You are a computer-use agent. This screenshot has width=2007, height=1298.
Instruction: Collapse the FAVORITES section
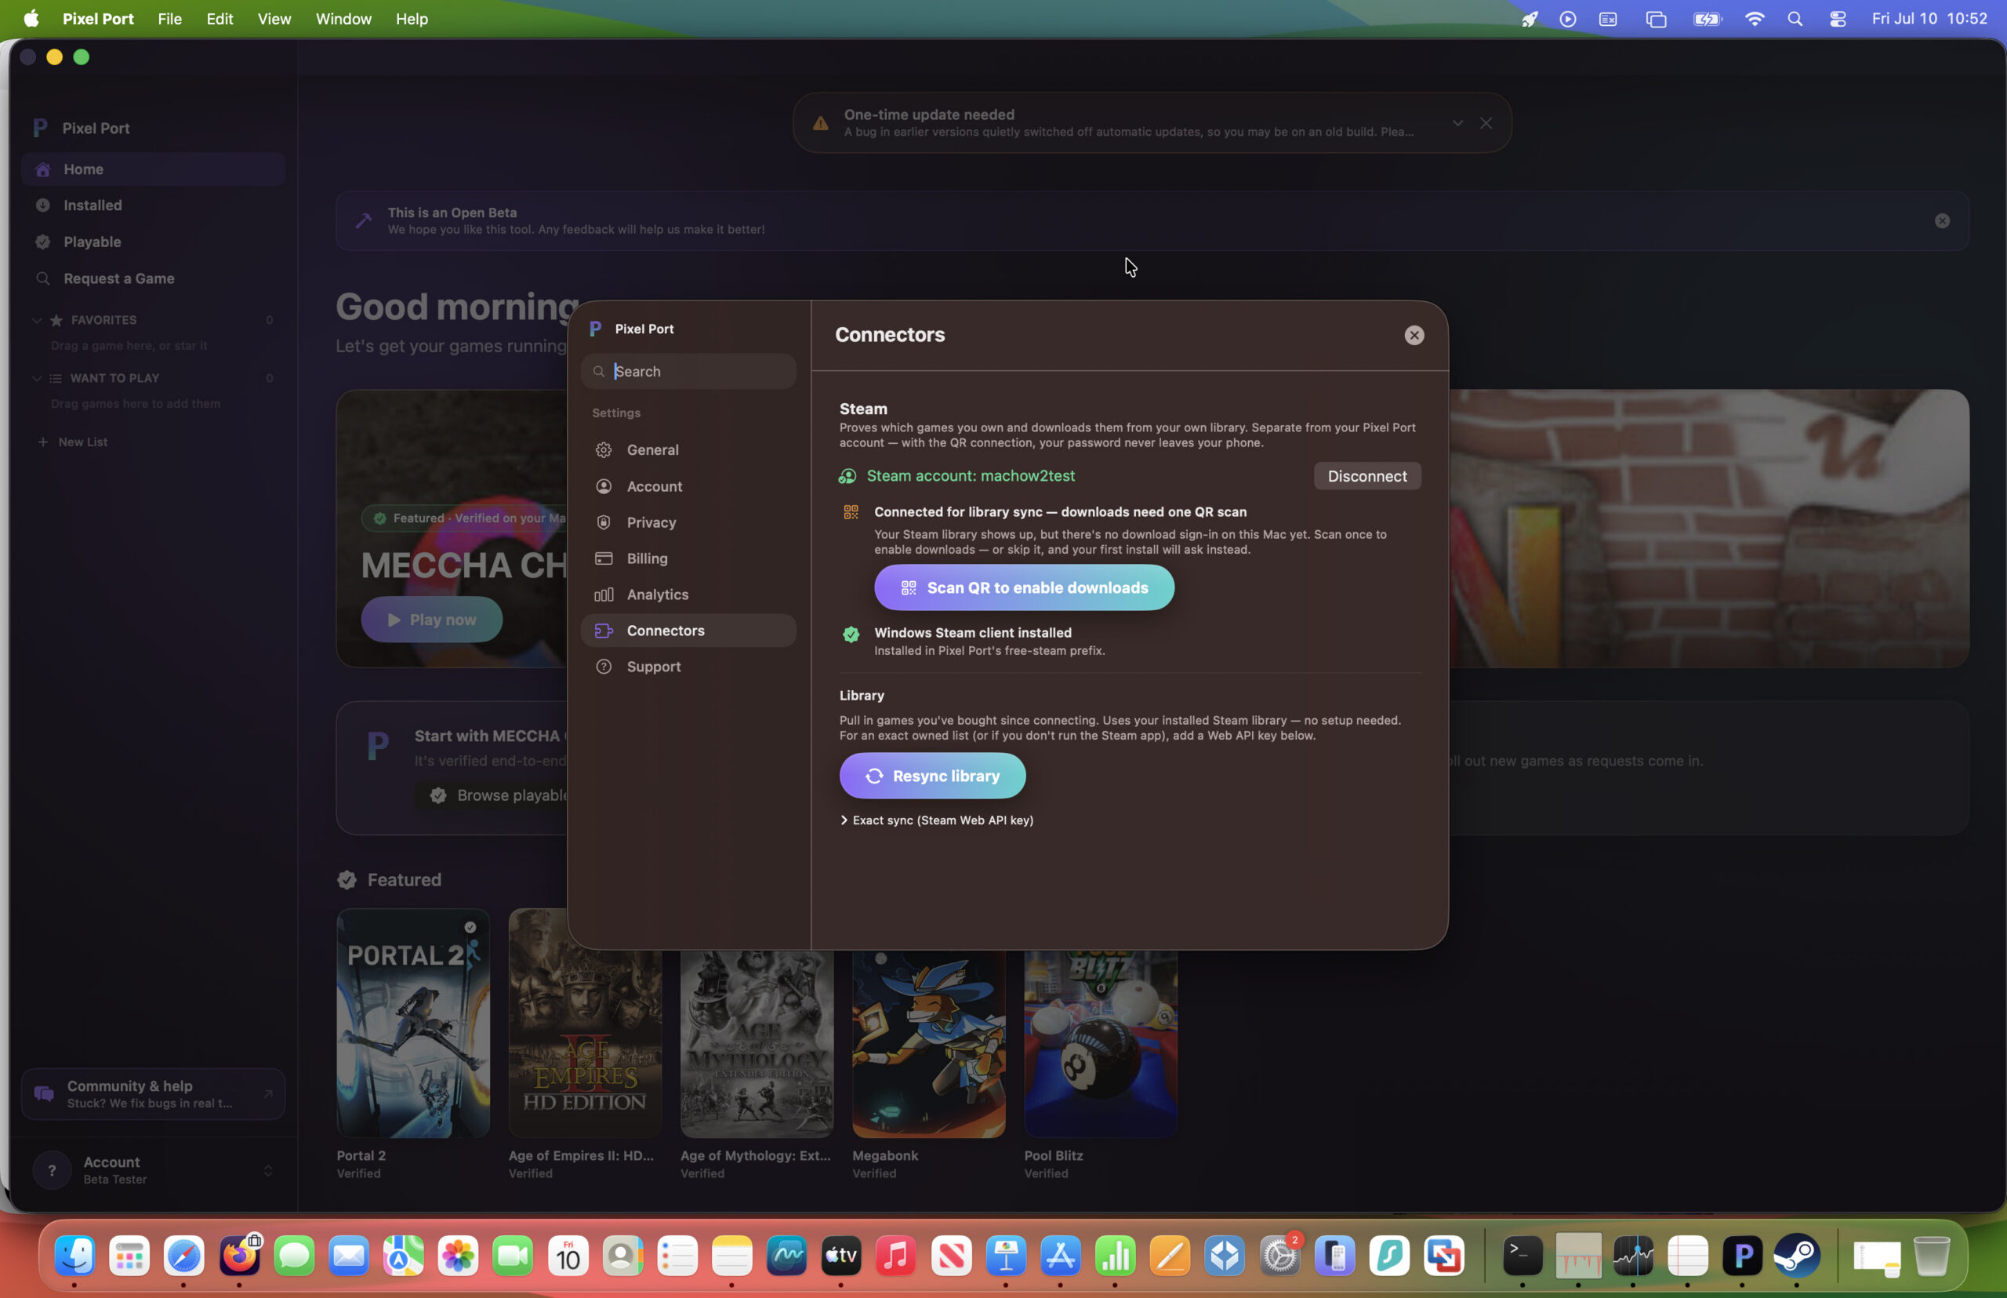click(x=37, y=320)
